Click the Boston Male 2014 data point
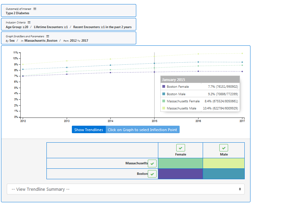 click(110, 65)
